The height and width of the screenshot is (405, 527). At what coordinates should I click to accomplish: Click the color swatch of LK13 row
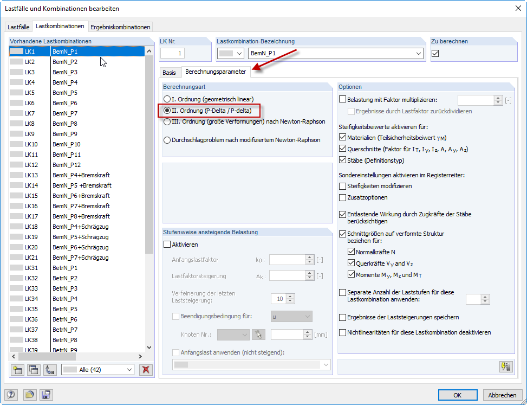pos(16,175)
